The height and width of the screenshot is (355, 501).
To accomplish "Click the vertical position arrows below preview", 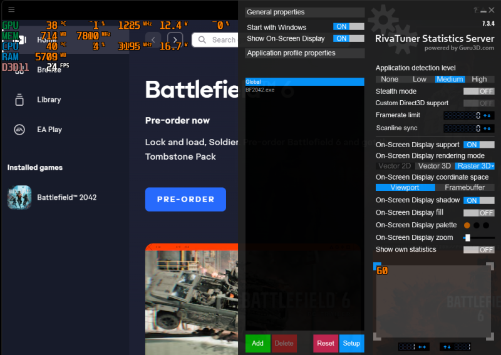I will pos(447,347).
